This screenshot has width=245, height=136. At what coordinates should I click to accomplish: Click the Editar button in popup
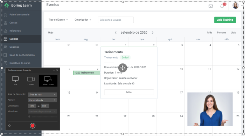[x=129, y=92]
